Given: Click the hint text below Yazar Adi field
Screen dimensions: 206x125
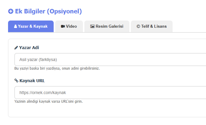Looking at the screenshot, I should click(x=57, y=68).
